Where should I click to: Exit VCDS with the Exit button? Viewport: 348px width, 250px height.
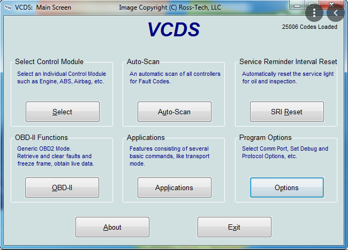coord(234,227)
